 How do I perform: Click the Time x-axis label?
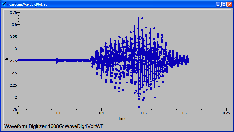[122, 119]
